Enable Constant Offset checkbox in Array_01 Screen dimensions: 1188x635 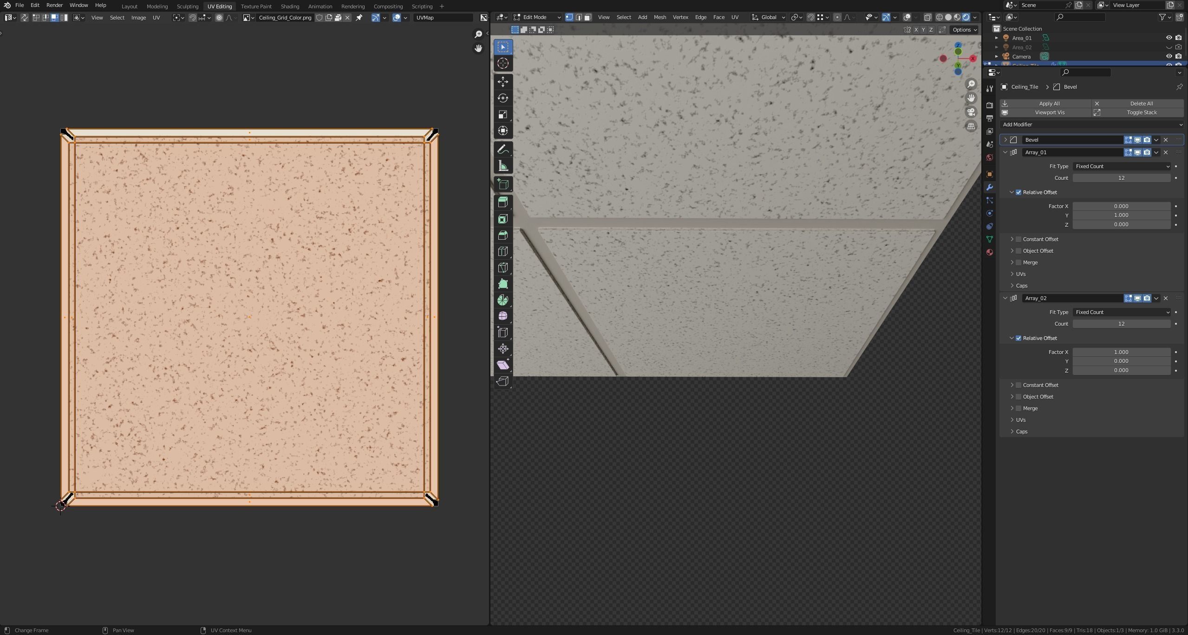point(1018,239)
